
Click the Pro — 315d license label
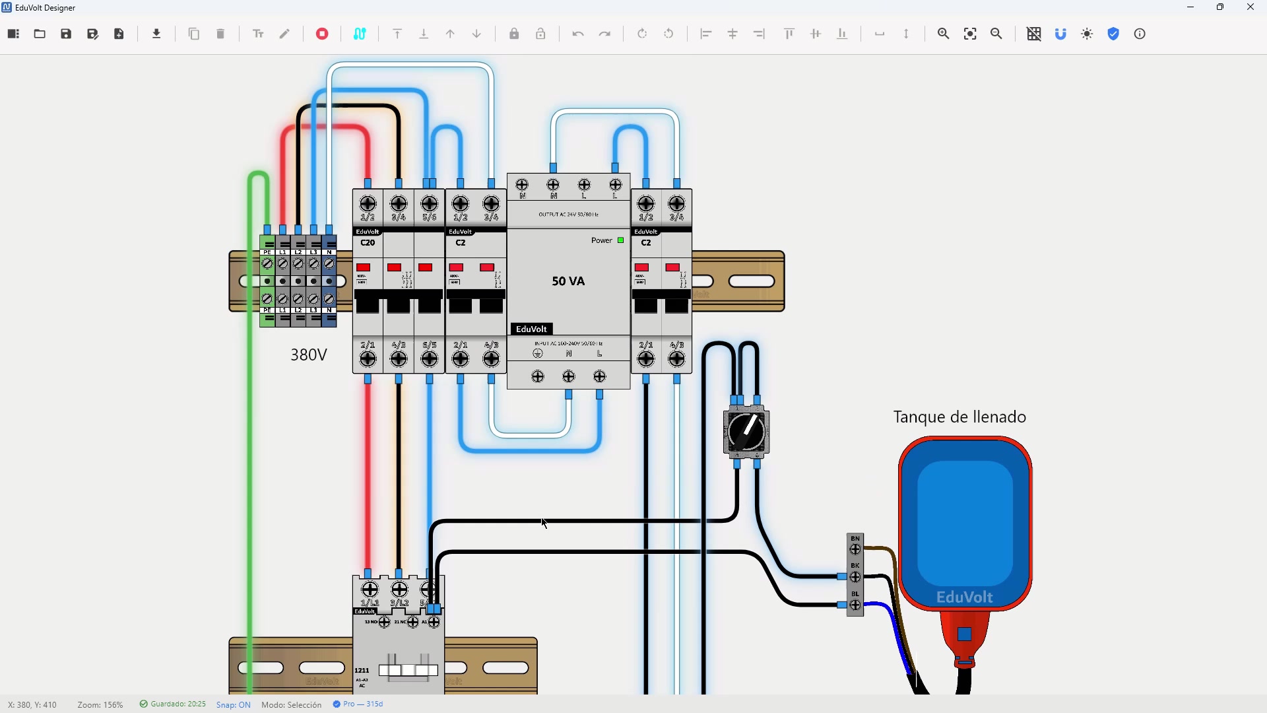point(358,704)
